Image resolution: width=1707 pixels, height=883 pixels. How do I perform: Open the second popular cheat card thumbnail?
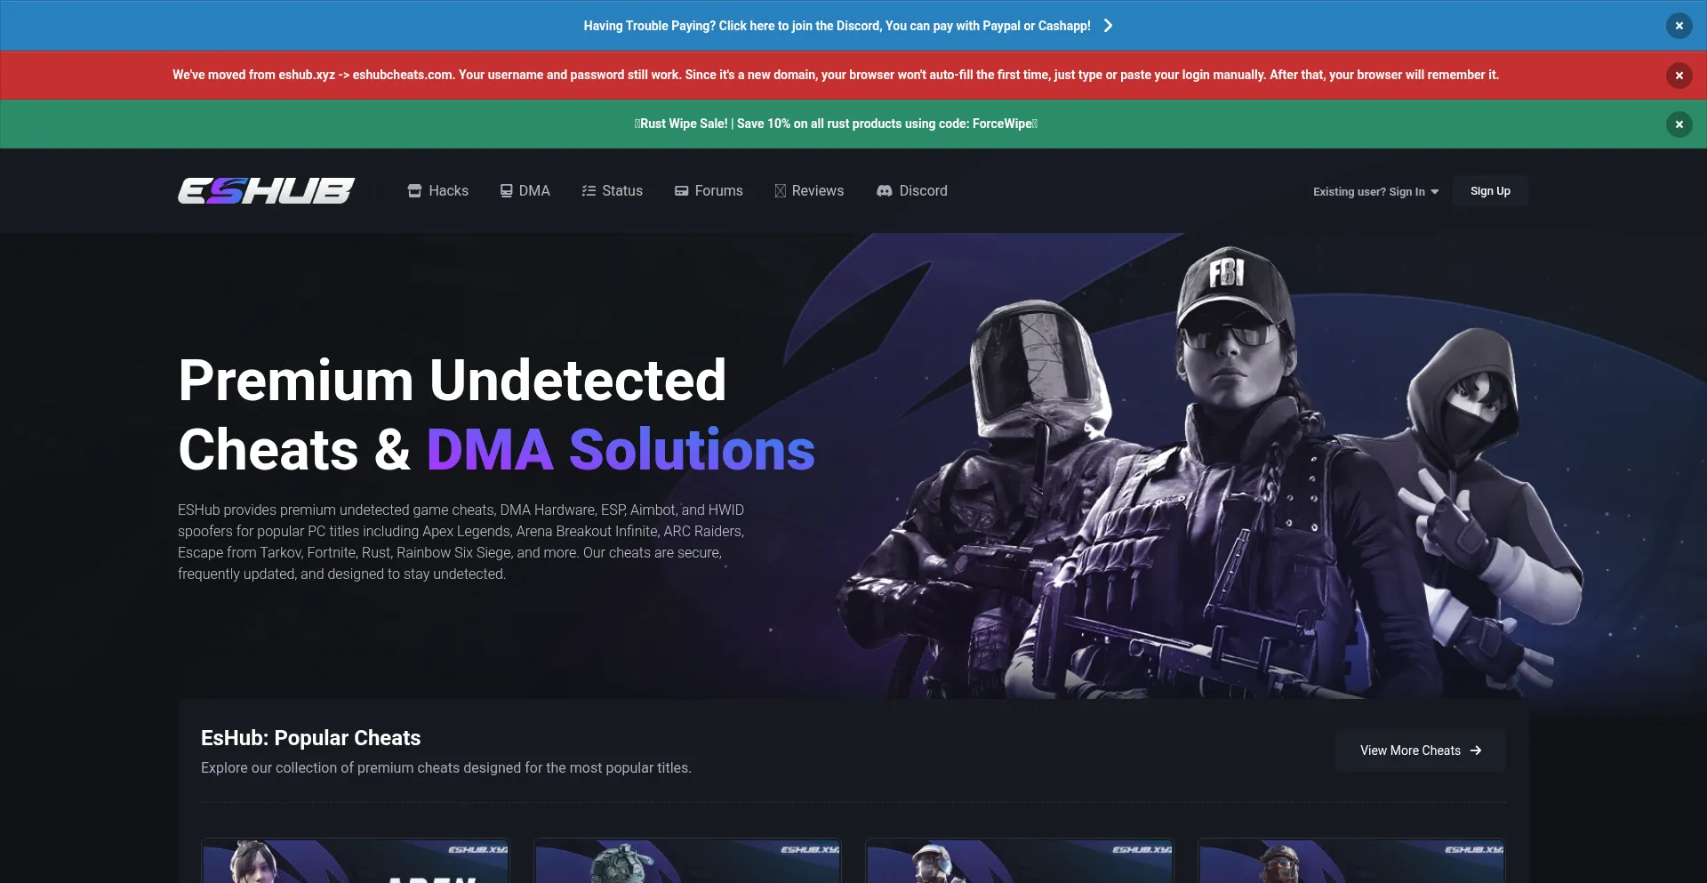tap(687, 861)
